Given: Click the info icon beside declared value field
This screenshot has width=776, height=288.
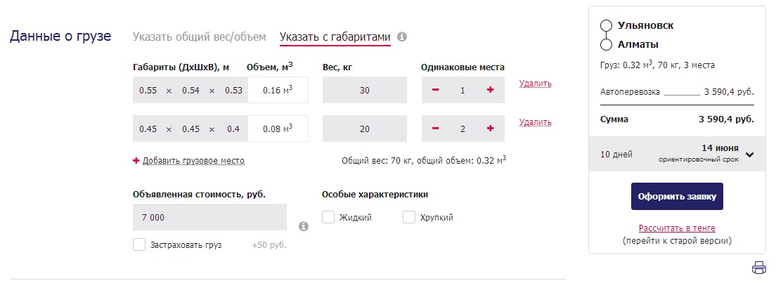Looking at the screenshot, I should tap(304, 226).
